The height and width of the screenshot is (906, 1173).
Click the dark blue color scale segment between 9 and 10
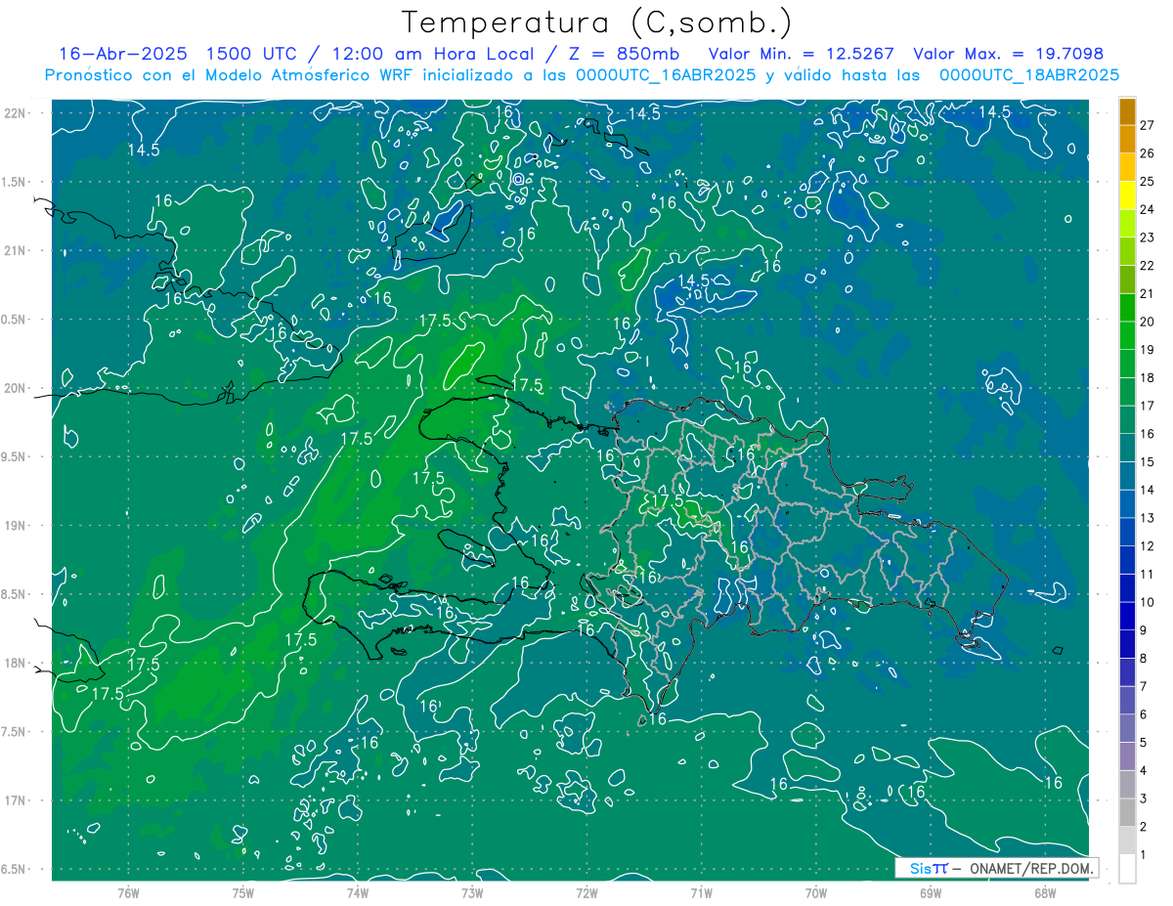1127,616
